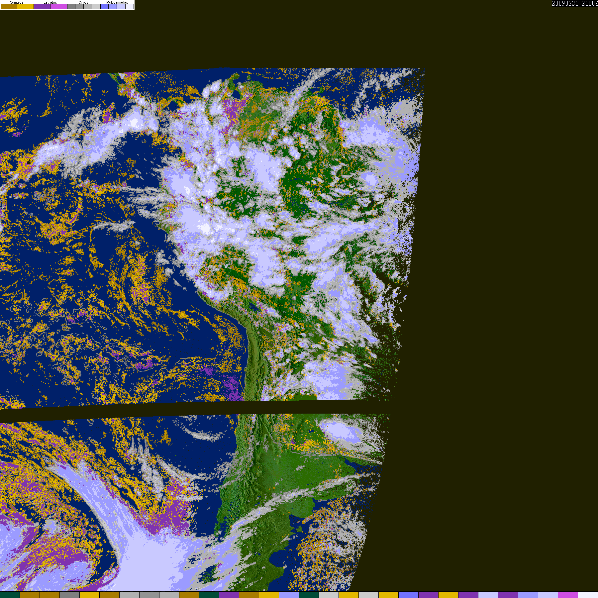The image size is (598, 598).
Task: Click the "Cúmulos" legend label
Action: pos(17,2)
